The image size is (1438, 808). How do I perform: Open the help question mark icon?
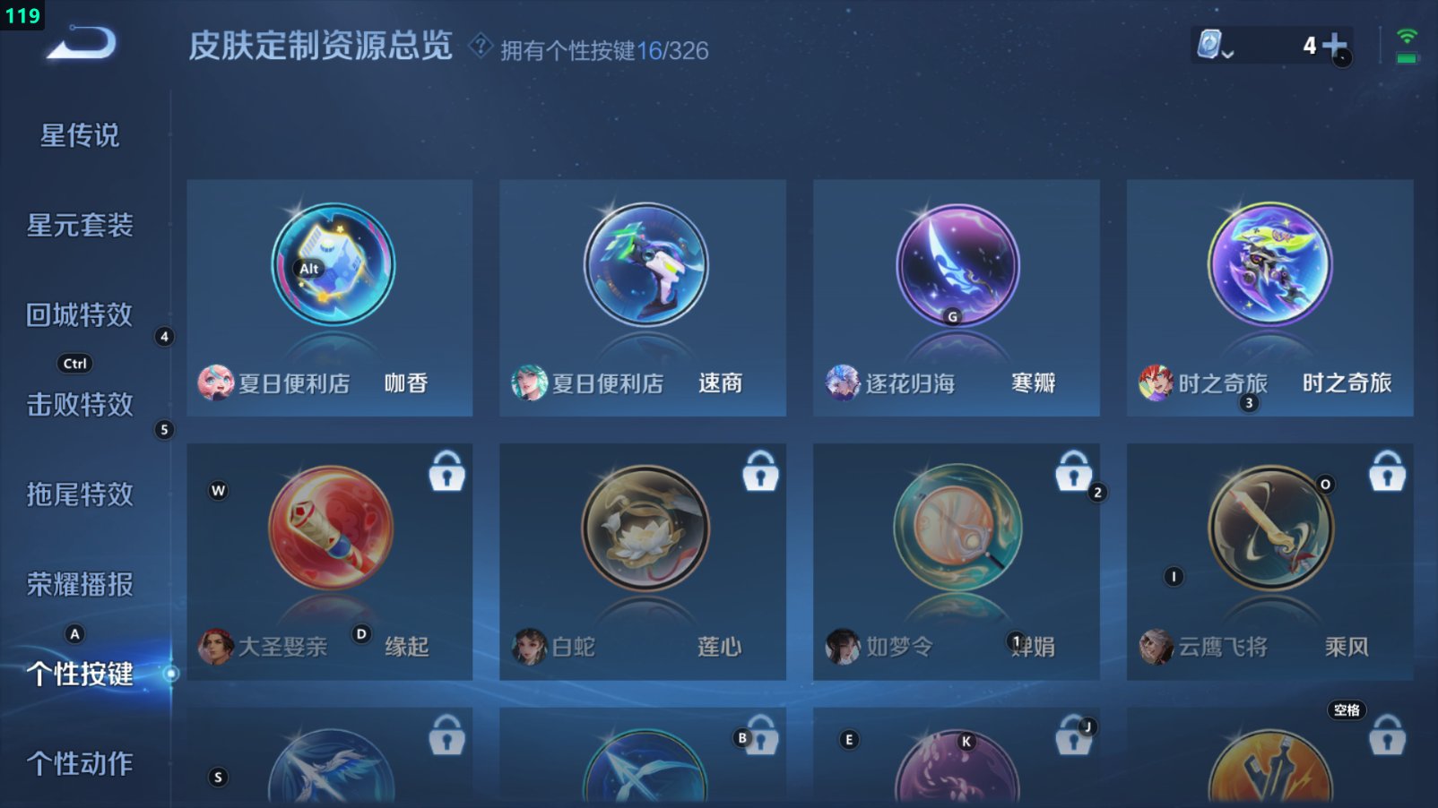tap(481, 46)
